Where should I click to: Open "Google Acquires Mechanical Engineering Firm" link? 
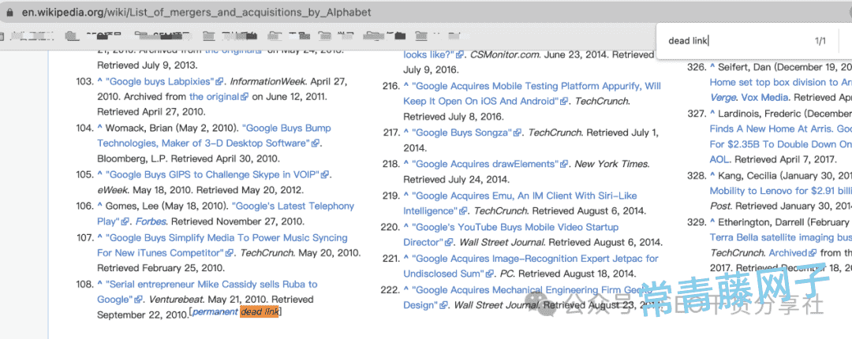click(x=528, y=298)
